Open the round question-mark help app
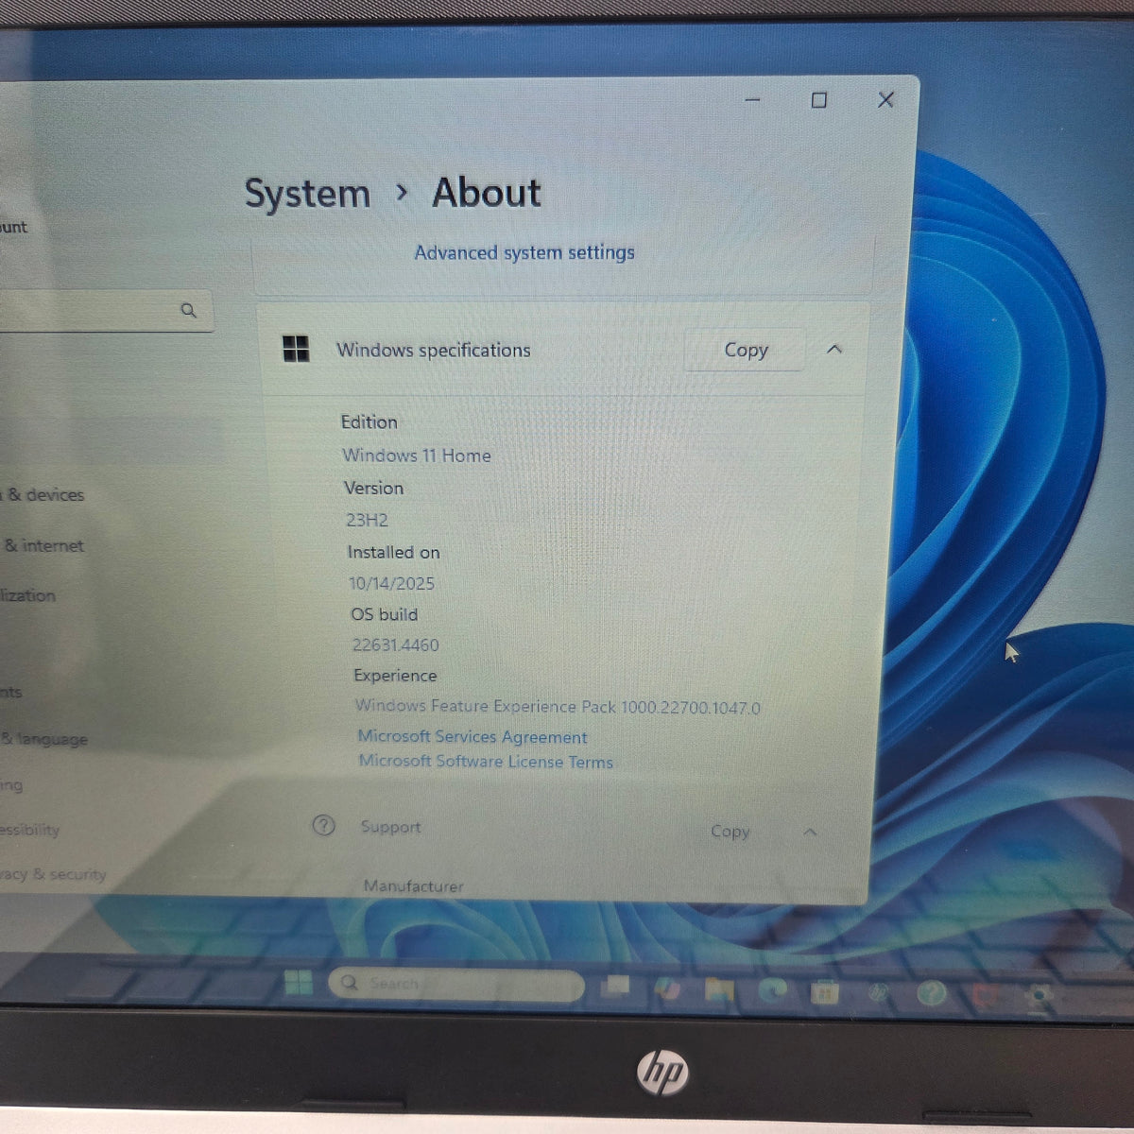Image resolution: width=1134 pixels, height=1134 pixels. pyautogui.click(x=931, y=993)
